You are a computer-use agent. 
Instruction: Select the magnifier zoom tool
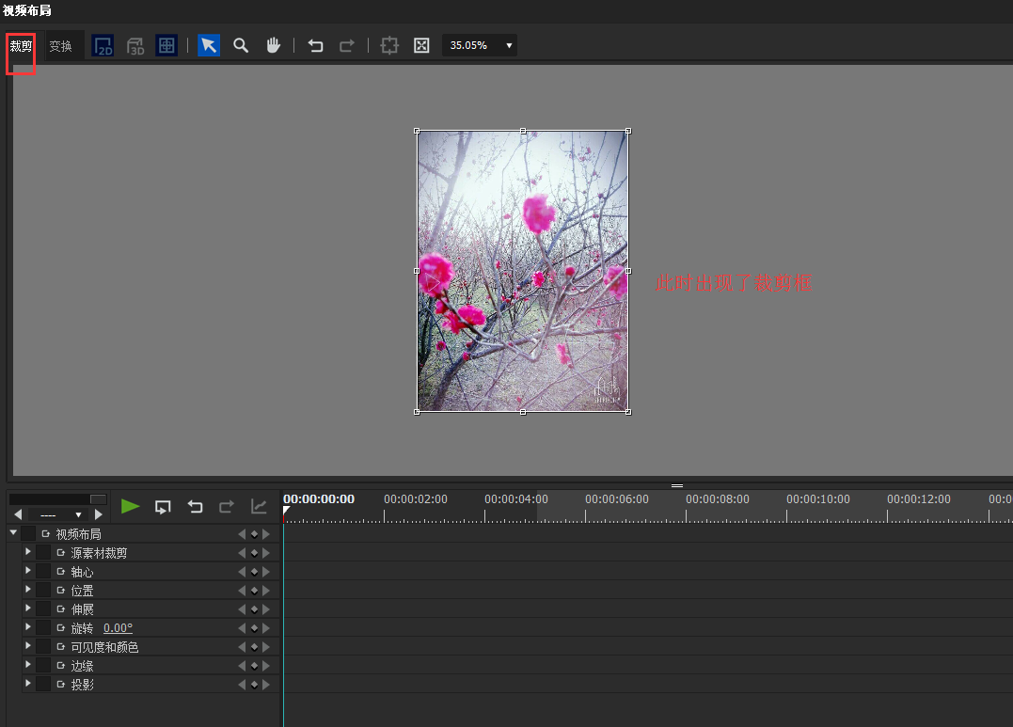pyautogui.click(x=241, y=45)
